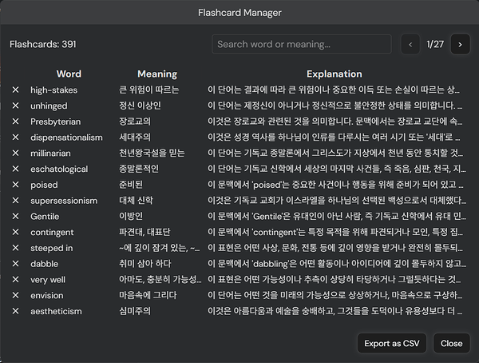Image resolution: width=479 pixels, height=363 pixels.
Task: Click the 'Explanation' column header
Action: (x=334, y=74)
